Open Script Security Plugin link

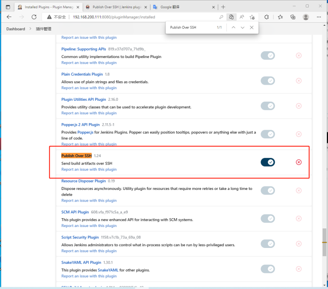click(80, 237)
